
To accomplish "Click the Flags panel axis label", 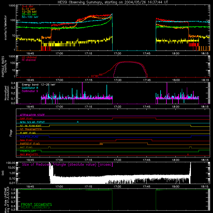I will click(x=11, y=133).
